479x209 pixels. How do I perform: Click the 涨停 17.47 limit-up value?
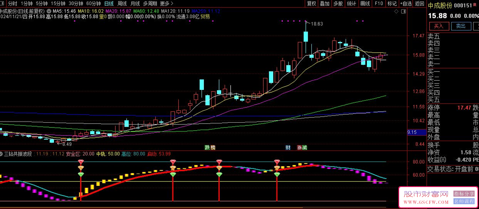tap(463, 108)
